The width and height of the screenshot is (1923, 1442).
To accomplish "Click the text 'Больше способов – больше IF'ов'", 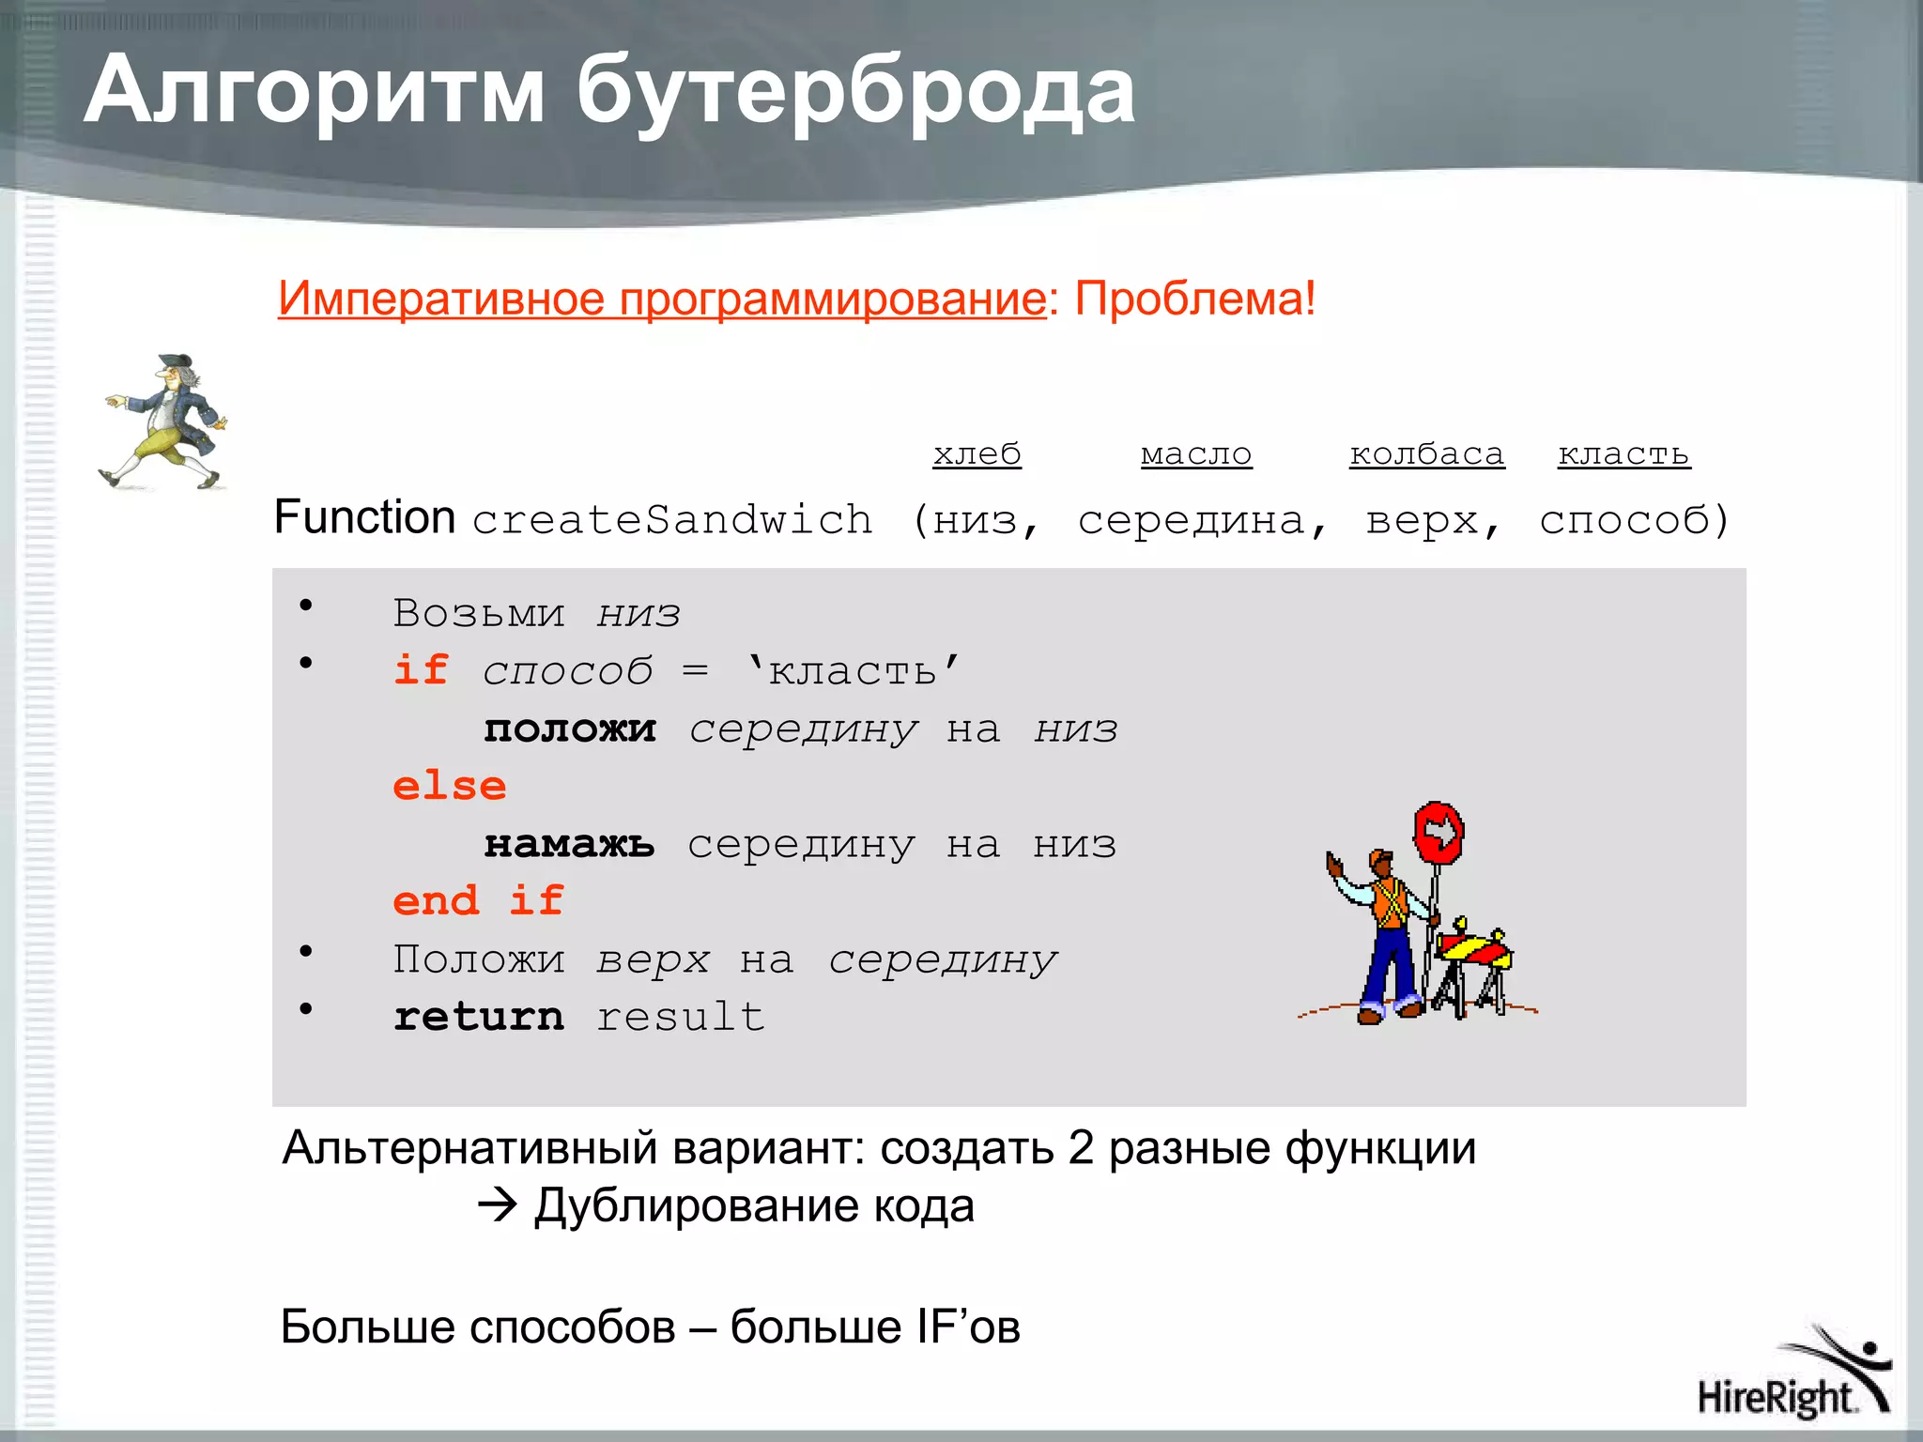I will pyautogui.click(x=650, y=1327).
